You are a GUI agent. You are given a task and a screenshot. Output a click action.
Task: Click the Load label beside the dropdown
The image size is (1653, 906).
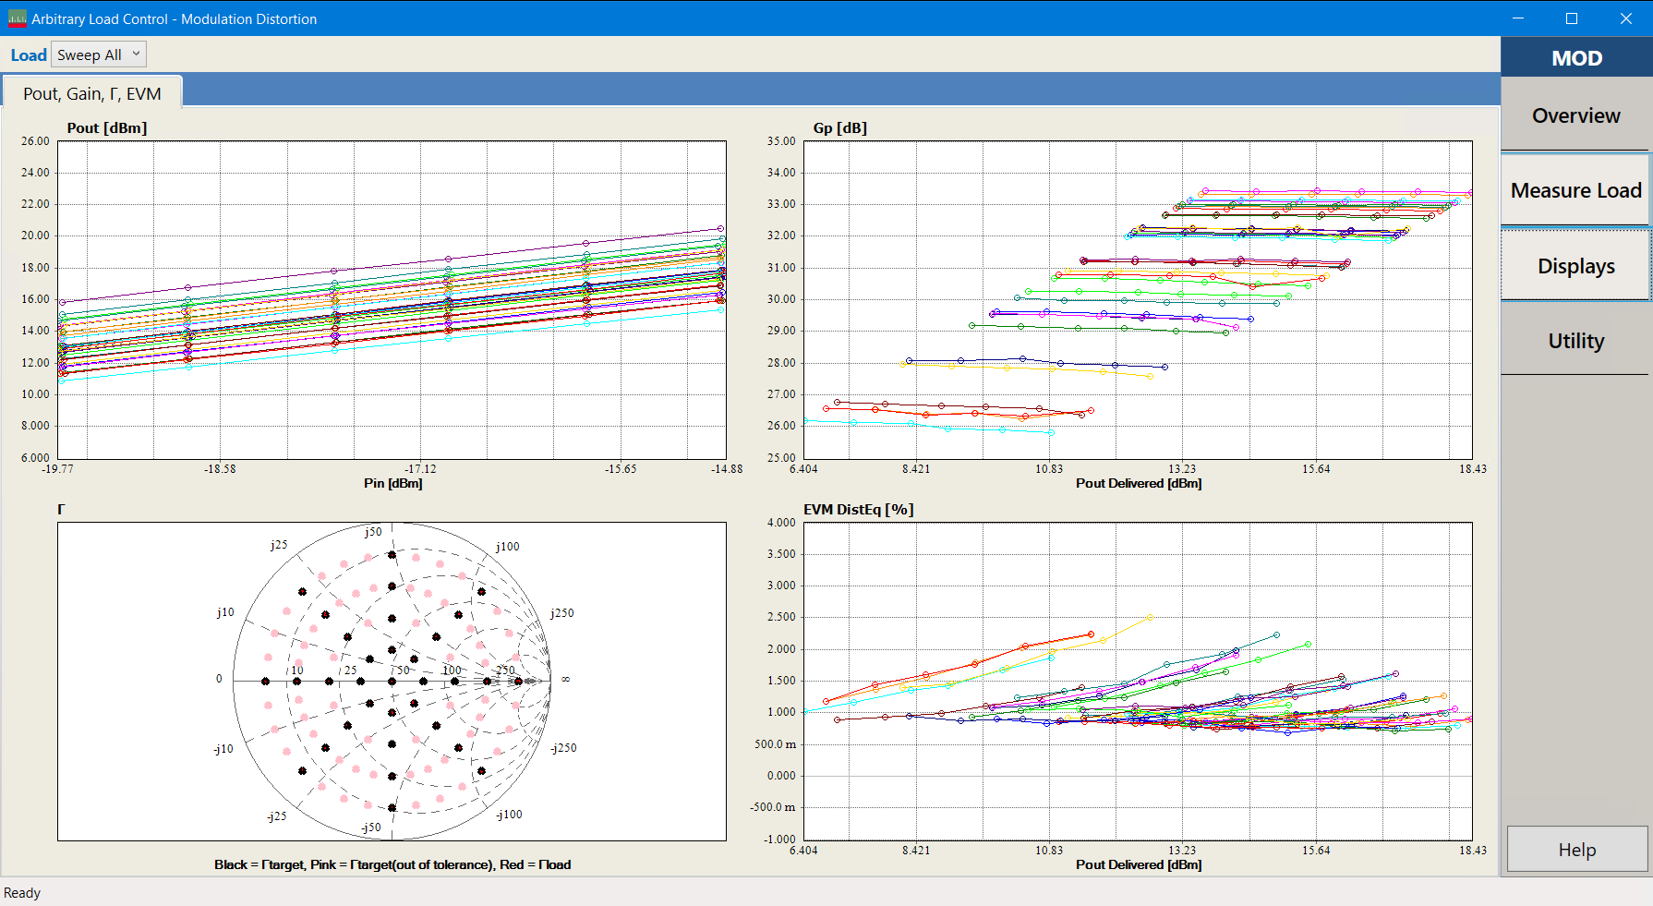coord(29,55)
